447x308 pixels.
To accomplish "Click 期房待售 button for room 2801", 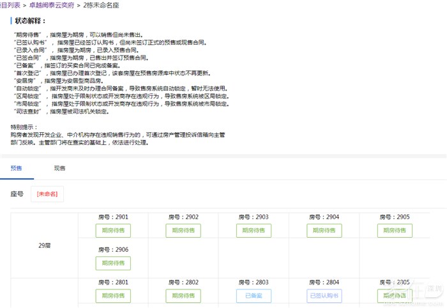I will click(x=113, y=296).
